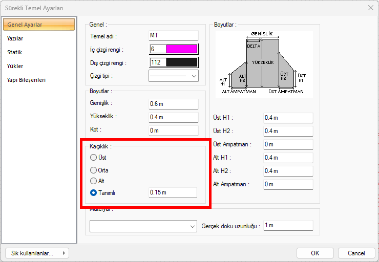
Task: Open the Yapı Bileşenleri section
Action: tap(27, 80)
